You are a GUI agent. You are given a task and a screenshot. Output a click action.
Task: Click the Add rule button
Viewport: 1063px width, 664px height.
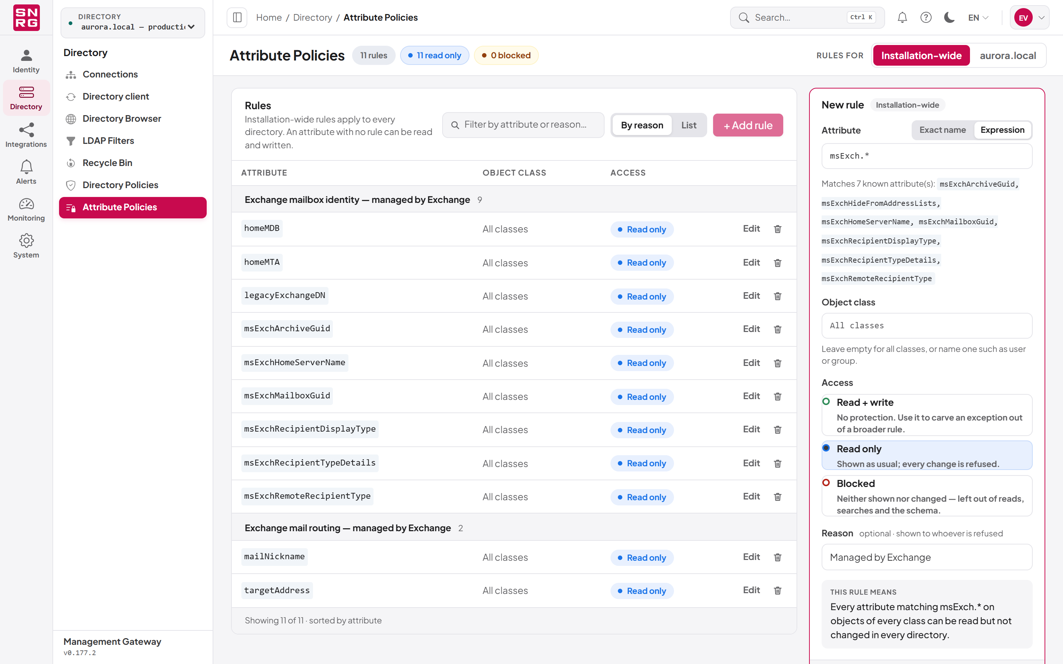pos(748,125)
